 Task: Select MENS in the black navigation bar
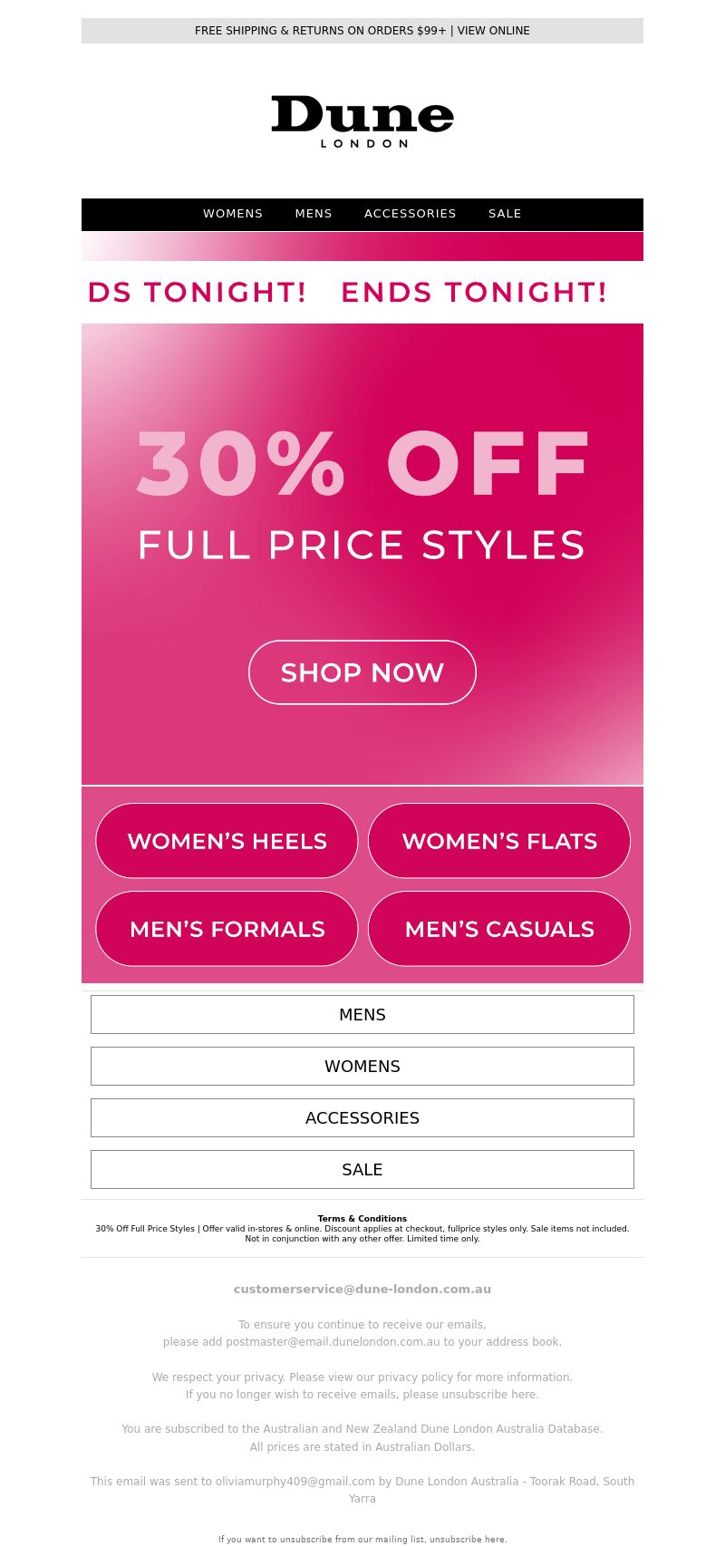pyautogui.click(x=314, y=214)
